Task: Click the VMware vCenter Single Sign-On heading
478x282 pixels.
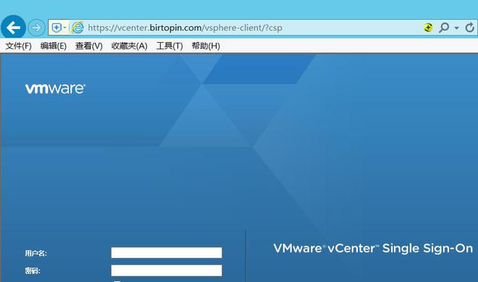Action: click(x=373, y=249)
